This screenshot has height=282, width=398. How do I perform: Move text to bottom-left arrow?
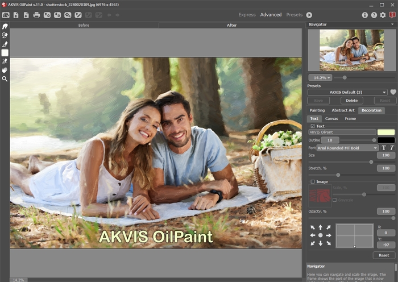coord(313,243)
